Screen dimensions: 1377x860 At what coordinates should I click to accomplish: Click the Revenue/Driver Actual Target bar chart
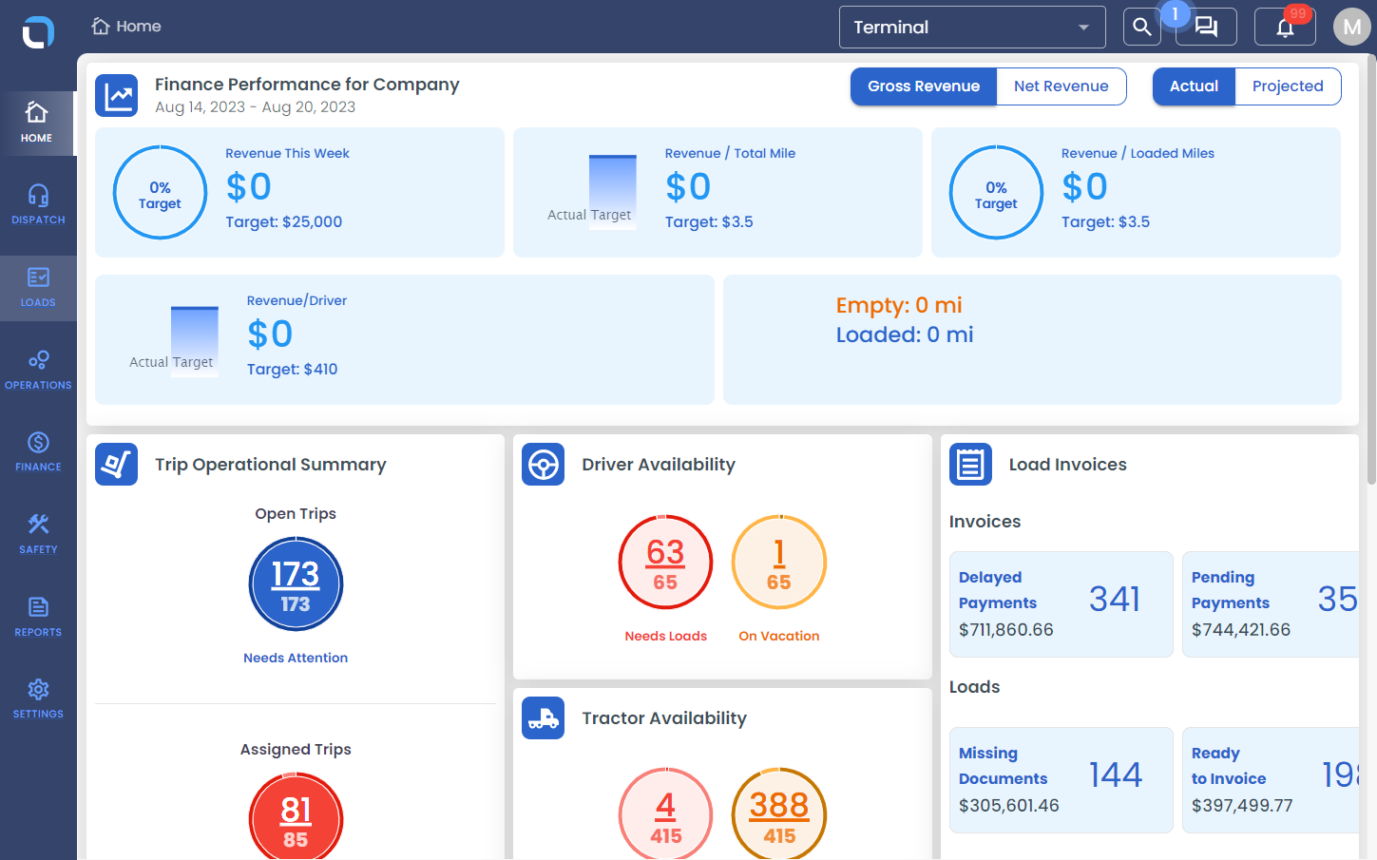[x=172, y=340]
